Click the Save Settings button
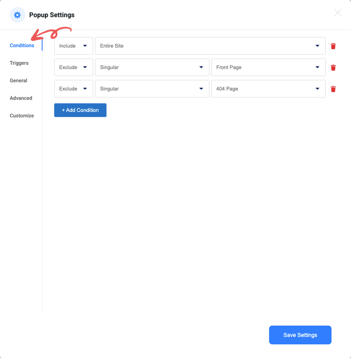The width and height of the screenshot is (351, 358). 300,335
